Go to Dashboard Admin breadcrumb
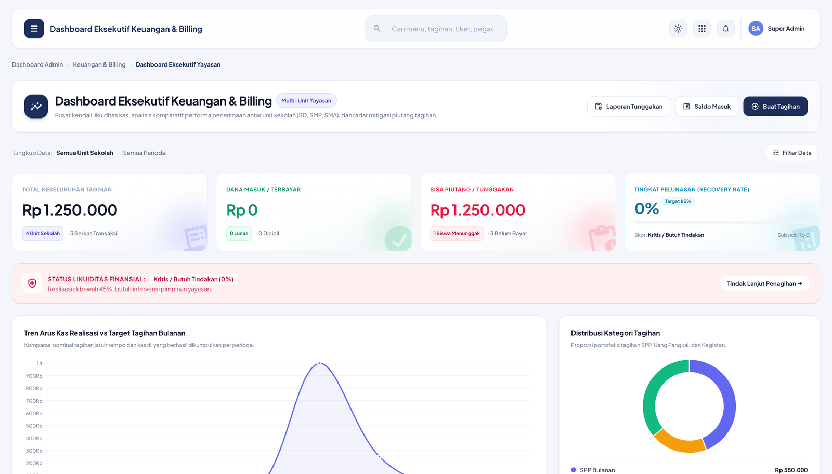Screen dimensions: 832x474 click(x=37, y=64)
